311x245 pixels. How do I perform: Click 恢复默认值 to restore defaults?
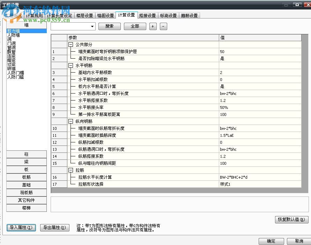(x=291, y=220)
